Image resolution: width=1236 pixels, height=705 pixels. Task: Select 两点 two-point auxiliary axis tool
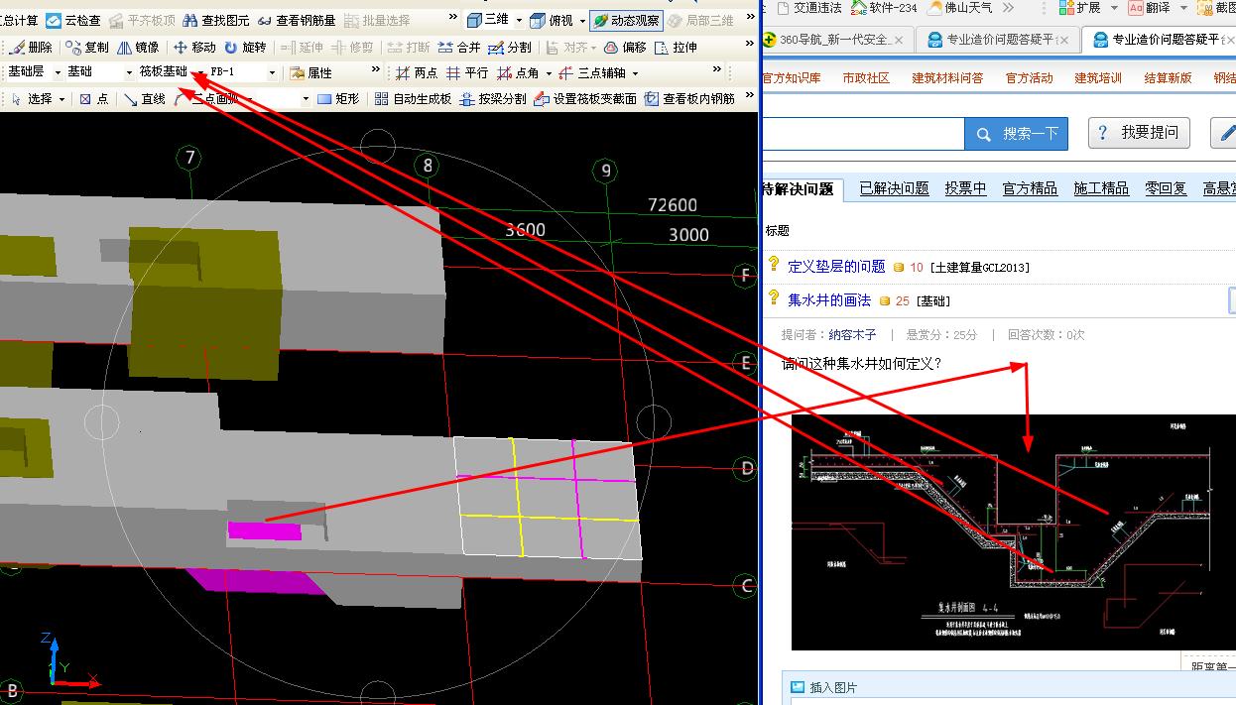pyautogui.click(x=416, y=72)
